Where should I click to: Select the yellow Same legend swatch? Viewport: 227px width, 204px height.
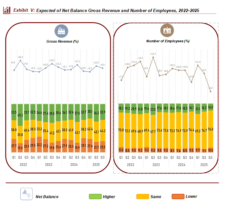[x=143, y=197]
